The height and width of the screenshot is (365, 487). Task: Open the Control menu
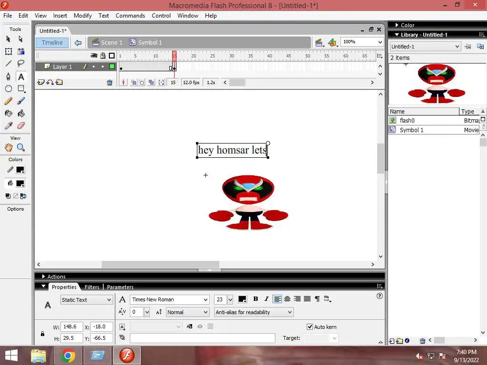[x=161, y=16]
